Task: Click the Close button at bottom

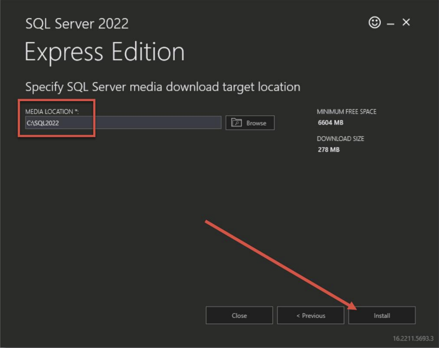Action: 240,315
